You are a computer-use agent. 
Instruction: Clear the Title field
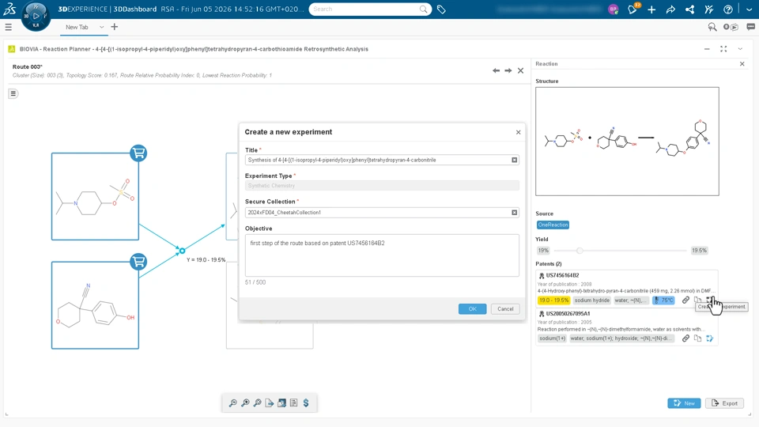[x=515, y=160]
